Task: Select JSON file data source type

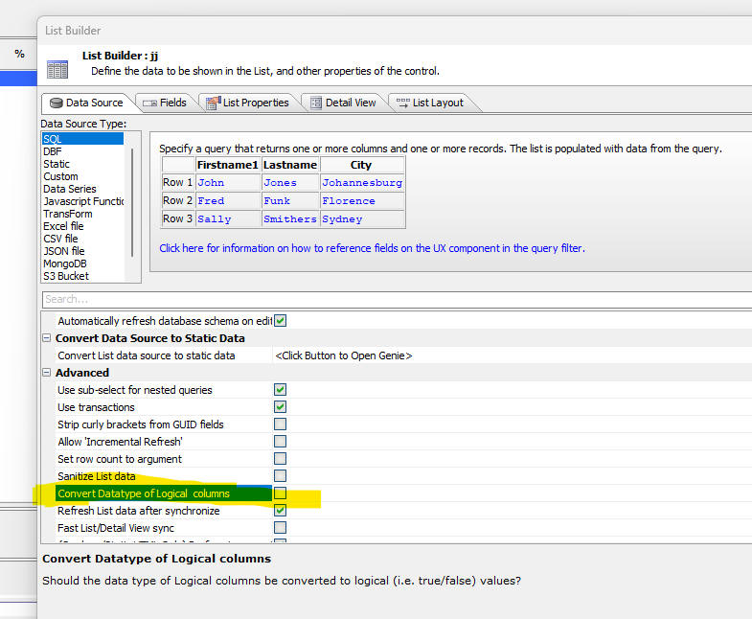Action: 82,251
